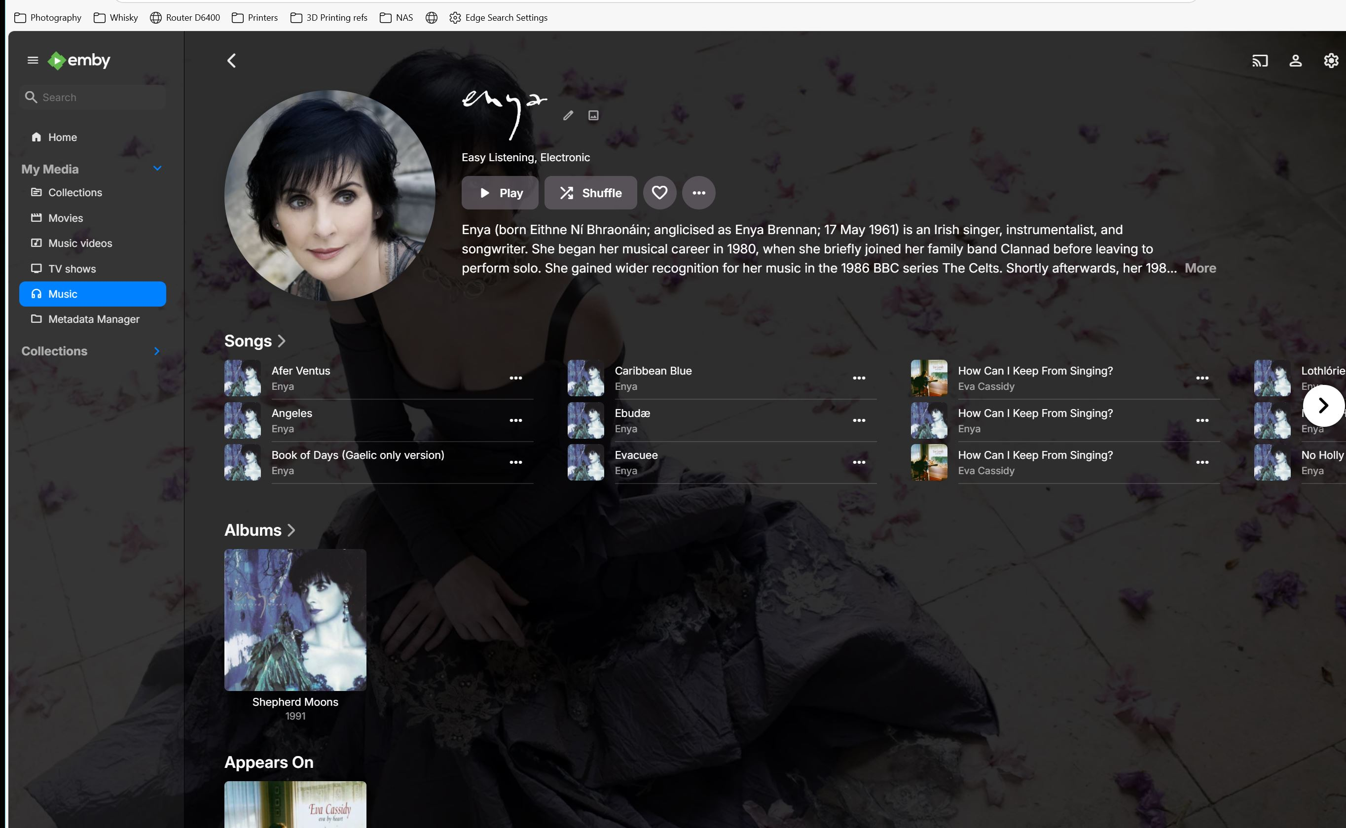The width and height of the screenshot is (1346, 828).
Task: Collapse the My Media section chevron
Action: tap(157, 169)
